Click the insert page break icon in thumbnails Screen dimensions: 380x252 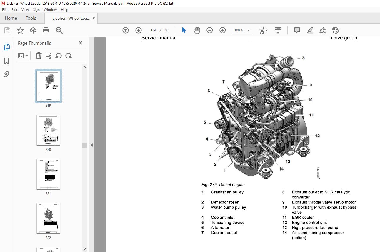click(x=49, y=56)
